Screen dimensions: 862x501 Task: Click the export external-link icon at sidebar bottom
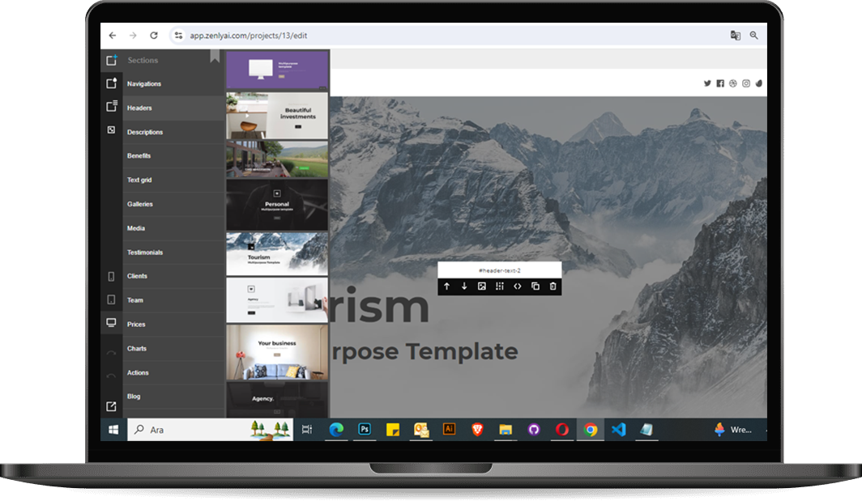click(111, 406)
